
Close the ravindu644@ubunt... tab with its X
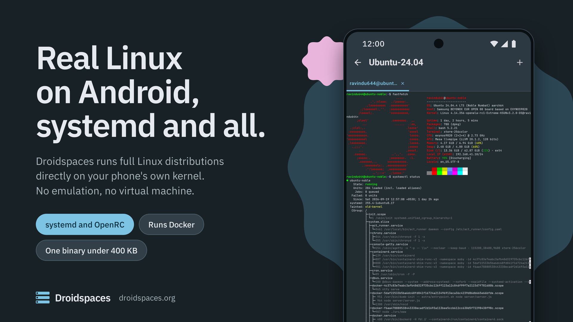(403, 83)
